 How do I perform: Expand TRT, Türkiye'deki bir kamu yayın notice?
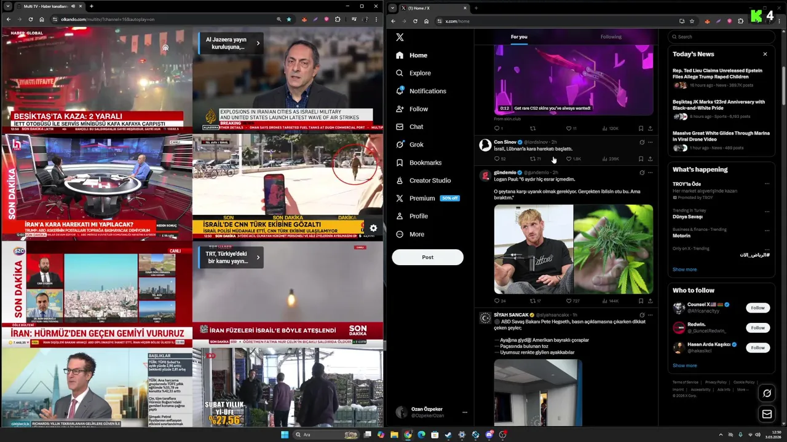[x=258, y=257]
